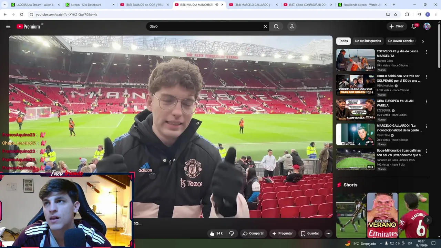
Task: View site information icon in address bar
Action: (x=31, y=14)
